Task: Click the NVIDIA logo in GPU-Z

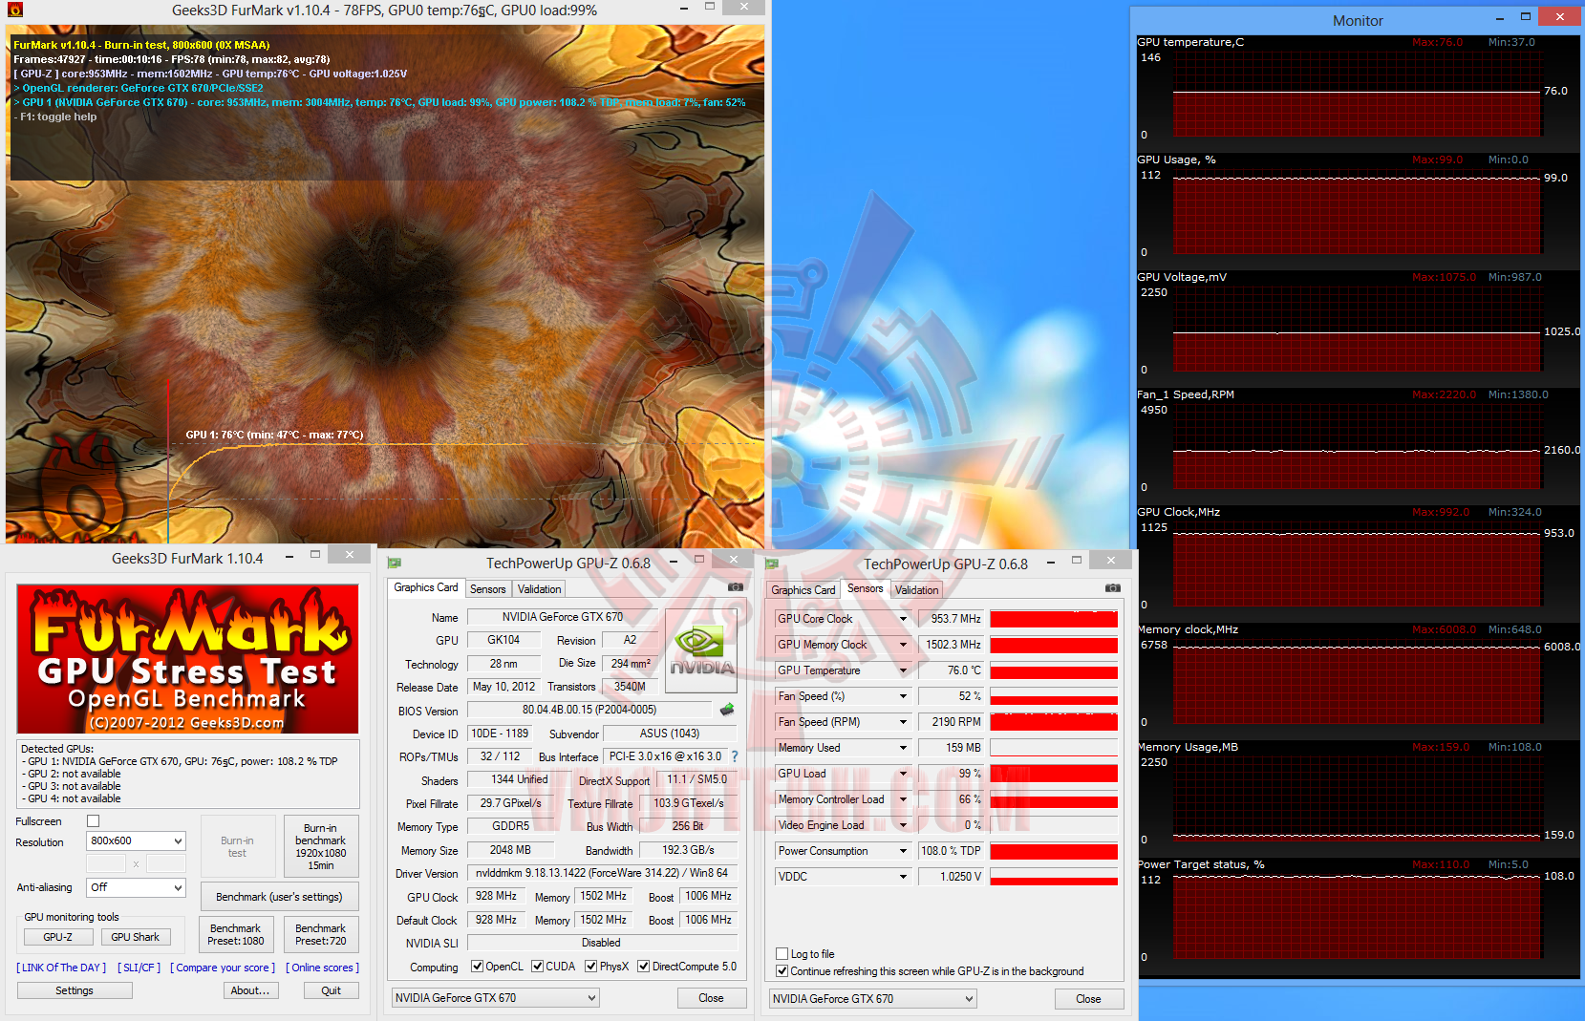Action: [x=701, y=652]
